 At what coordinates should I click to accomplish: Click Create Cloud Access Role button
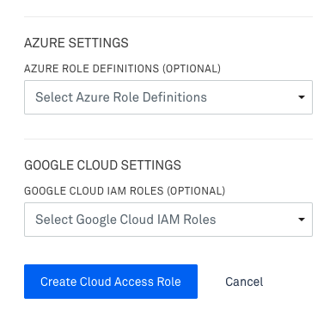pos(111,282)
